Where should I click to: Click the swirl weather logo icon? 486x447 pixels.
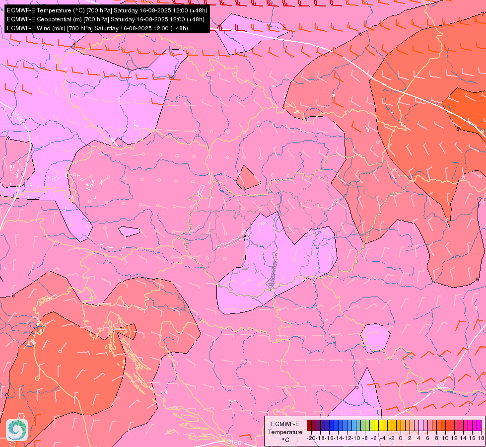(x=17, y=430)
